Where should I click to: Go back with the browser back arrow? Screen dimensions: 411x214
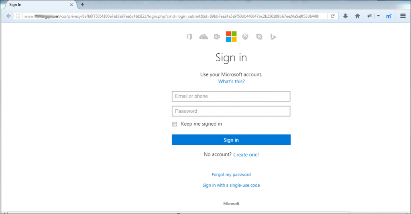click(x=8, y=16)
